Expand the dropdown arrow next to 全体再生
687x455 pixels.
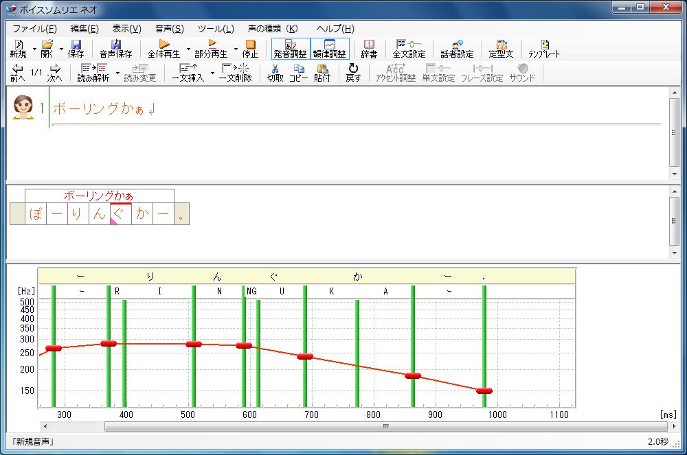click(x=188, y=49)
